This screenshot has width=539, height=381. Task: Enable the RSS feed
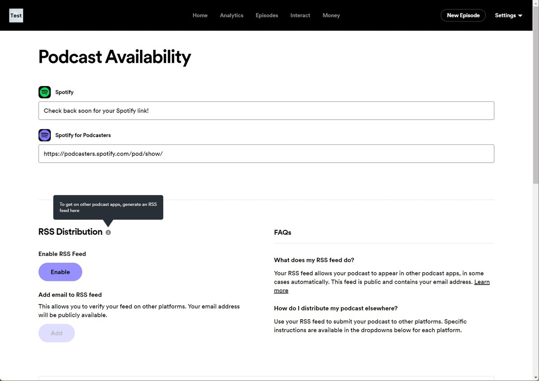pos(60,272)
